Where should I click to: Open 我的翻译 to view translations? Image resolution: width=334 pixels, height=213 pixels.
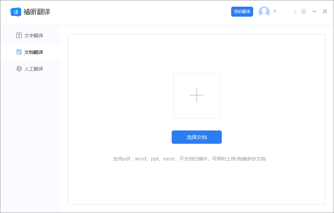pos(242,11)
